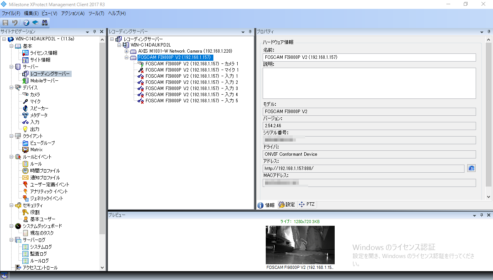Select 監査ログ in navigation tree

coord(39,254)
